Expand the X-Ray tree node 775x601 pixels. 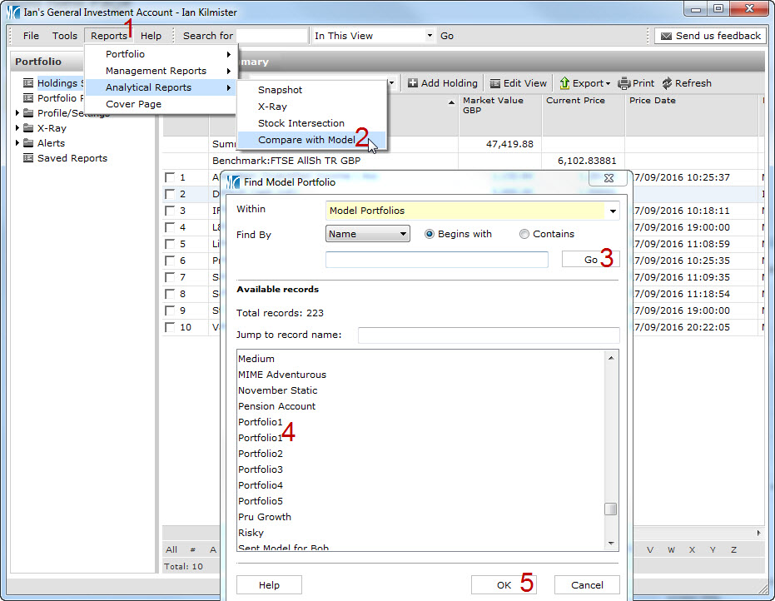pyautogui.click(x=17, y=128)
